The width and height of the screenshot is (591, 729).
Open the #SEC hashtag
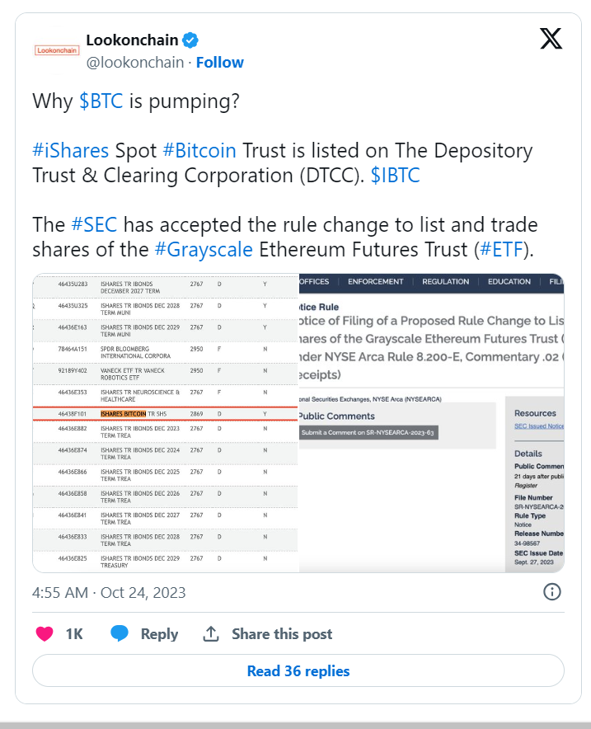(94, 224)
